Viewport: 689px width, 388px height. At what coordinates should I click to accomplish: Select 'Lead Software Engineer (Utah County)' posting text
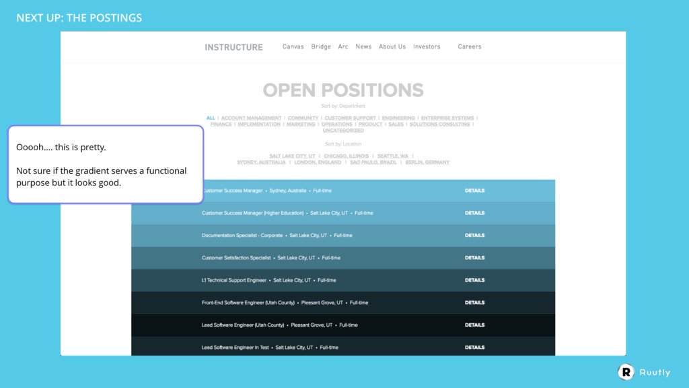click(x=243, y=325)
